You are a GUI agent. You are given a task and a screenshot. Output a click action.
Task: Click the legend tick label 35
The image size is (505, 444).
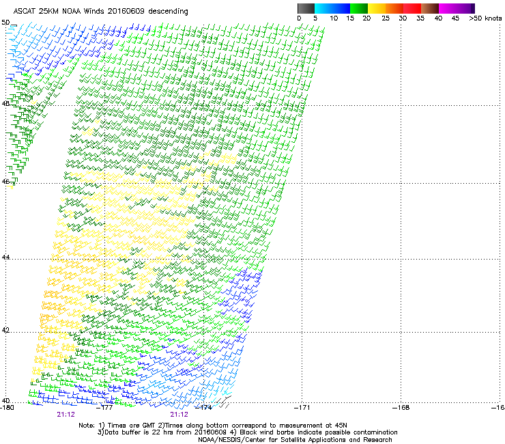[420, 18]
